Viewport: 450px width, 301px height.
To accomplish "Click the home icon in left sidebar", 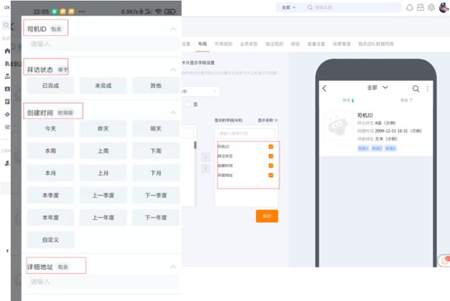I will click(7, 52).
